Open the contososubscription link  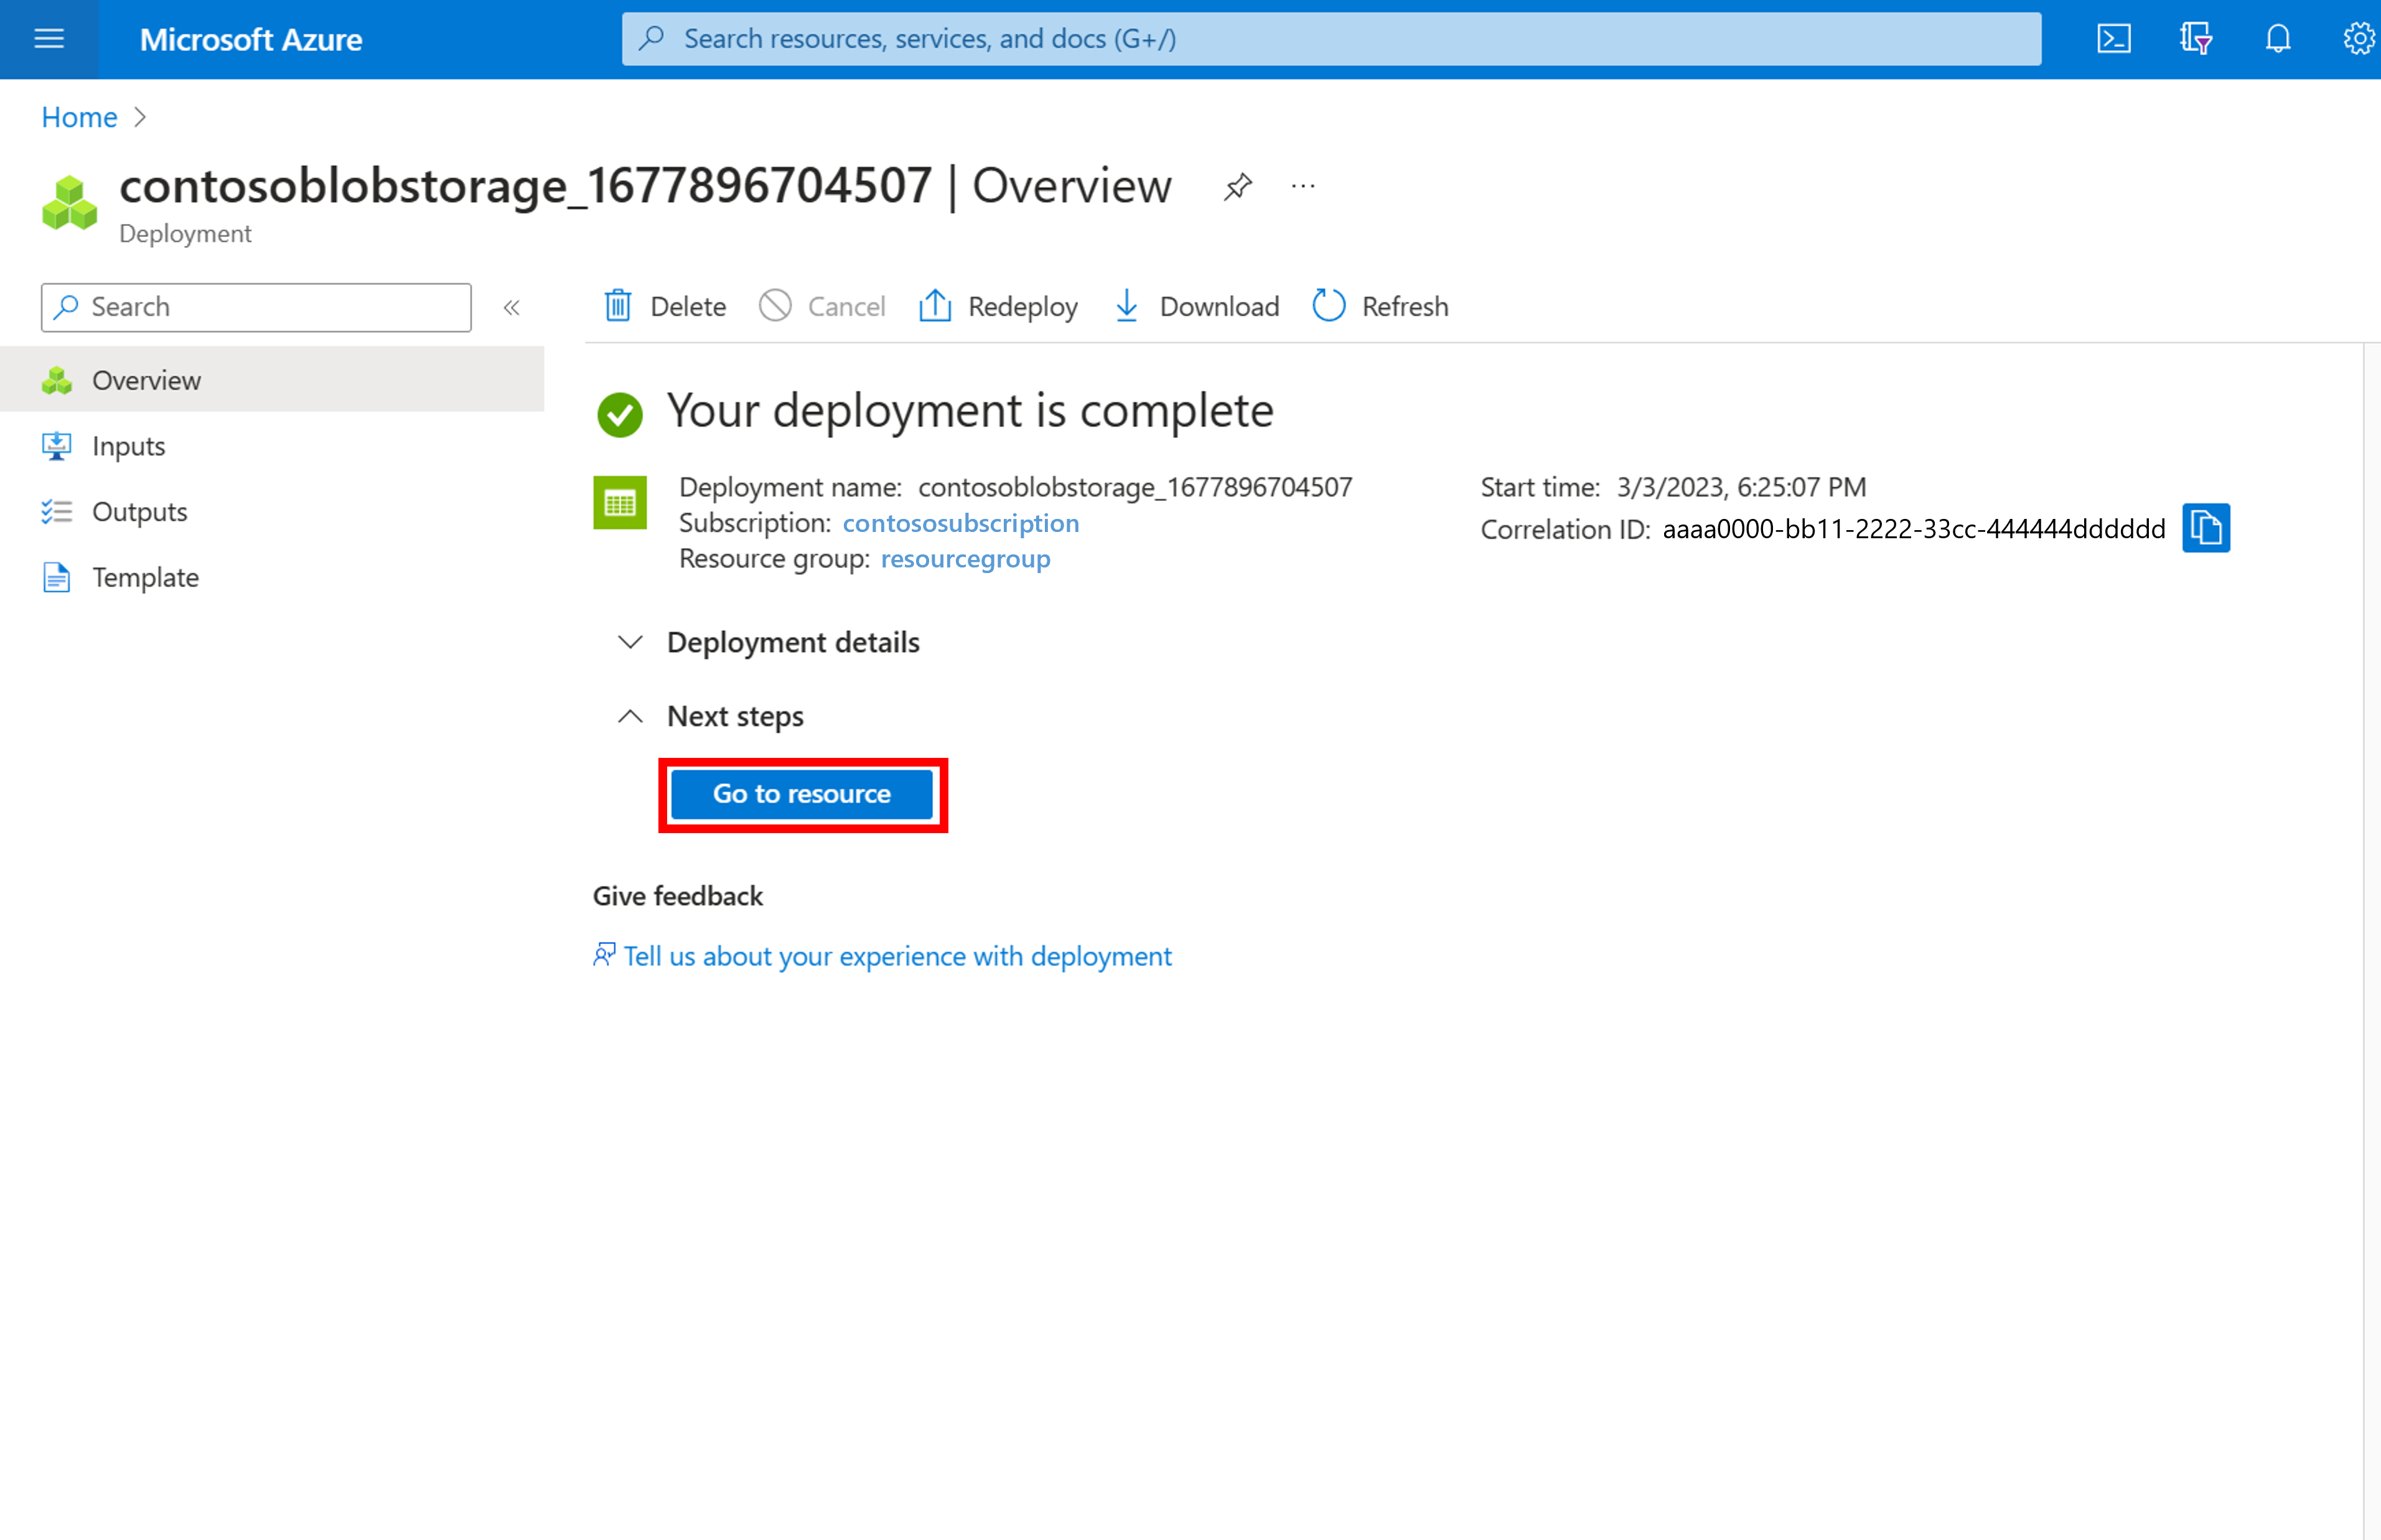coord(960,523)
